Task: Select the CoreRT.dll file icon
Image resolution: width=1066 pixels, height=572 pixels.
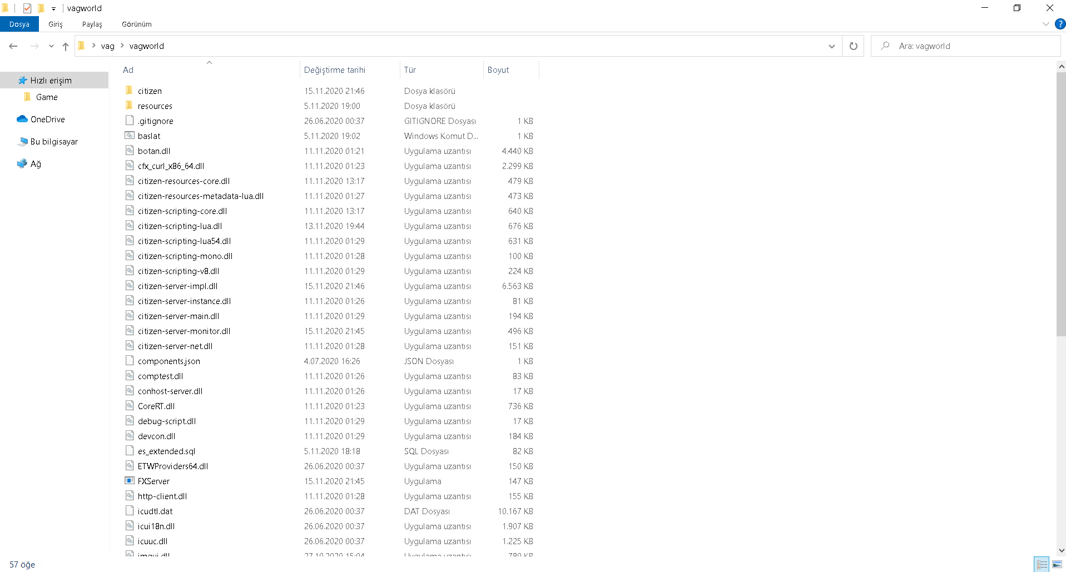Action: [129, 406]
